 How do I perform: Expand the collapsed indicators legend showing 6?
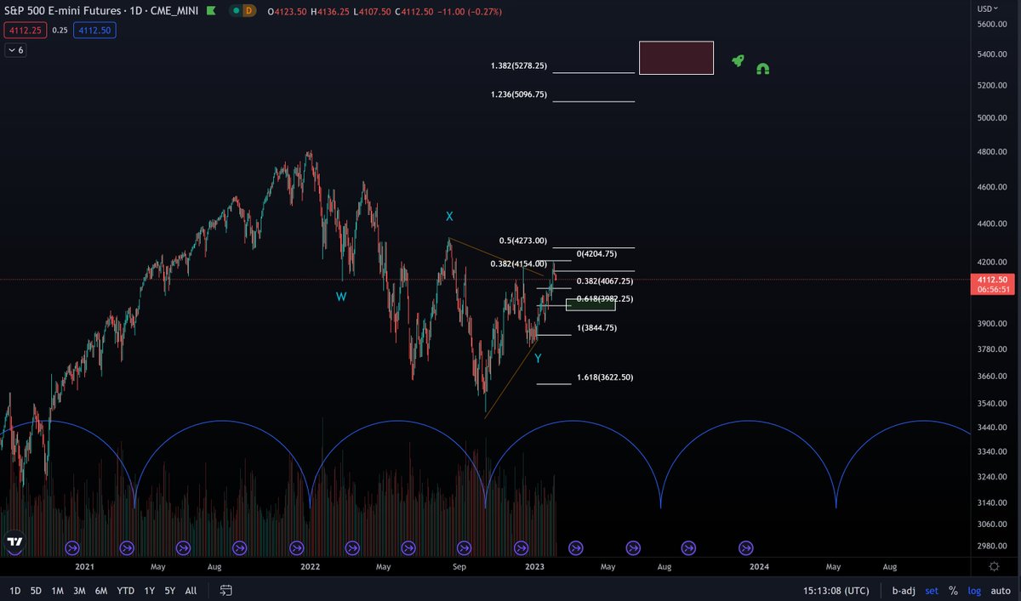pos(16,50)
